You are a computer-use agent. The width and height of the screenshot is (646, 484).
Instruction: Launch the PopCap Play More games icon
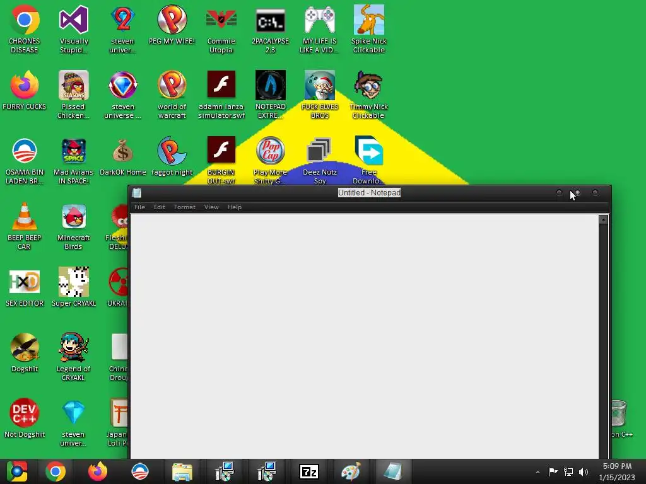270,161
